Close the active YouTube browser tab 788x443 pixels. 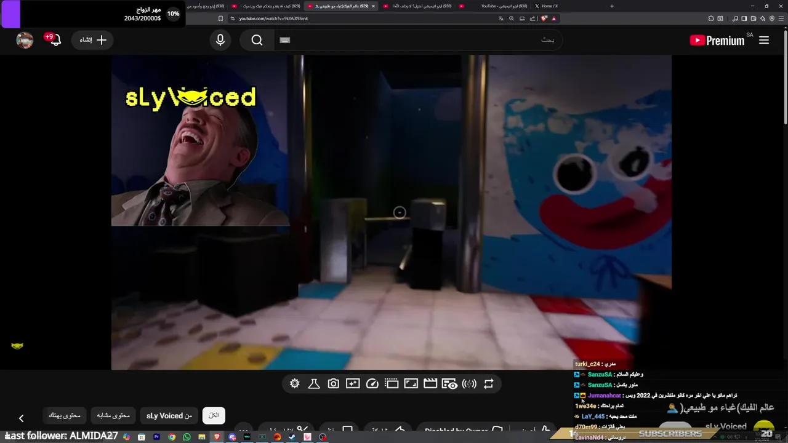373,6
